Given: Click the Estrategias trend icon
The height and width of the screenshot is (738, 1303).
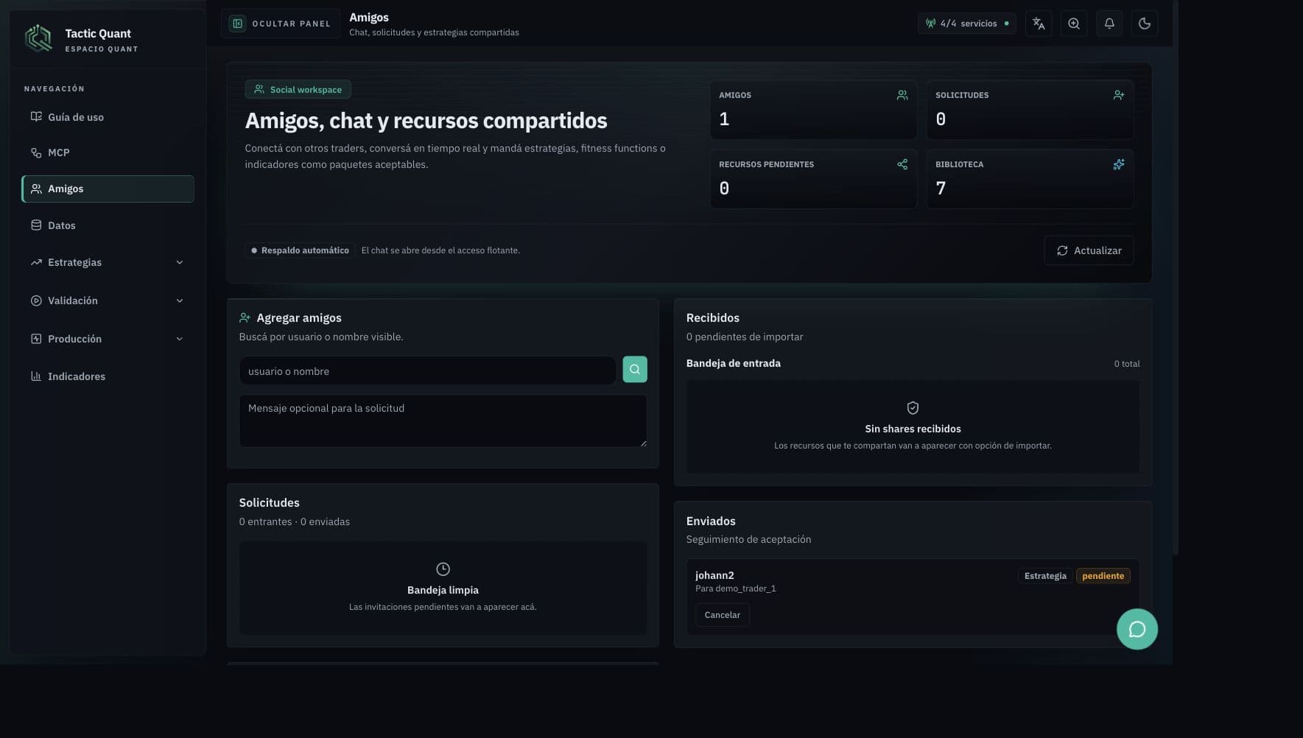Looking at the screenshot, I should 36,262.
